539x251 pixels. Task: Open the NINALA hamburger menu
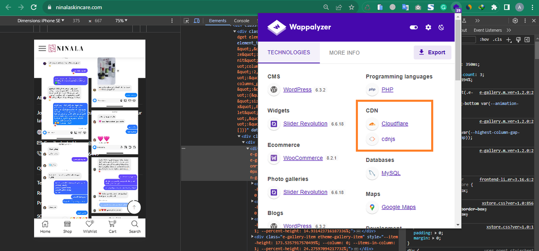(42, 48)
